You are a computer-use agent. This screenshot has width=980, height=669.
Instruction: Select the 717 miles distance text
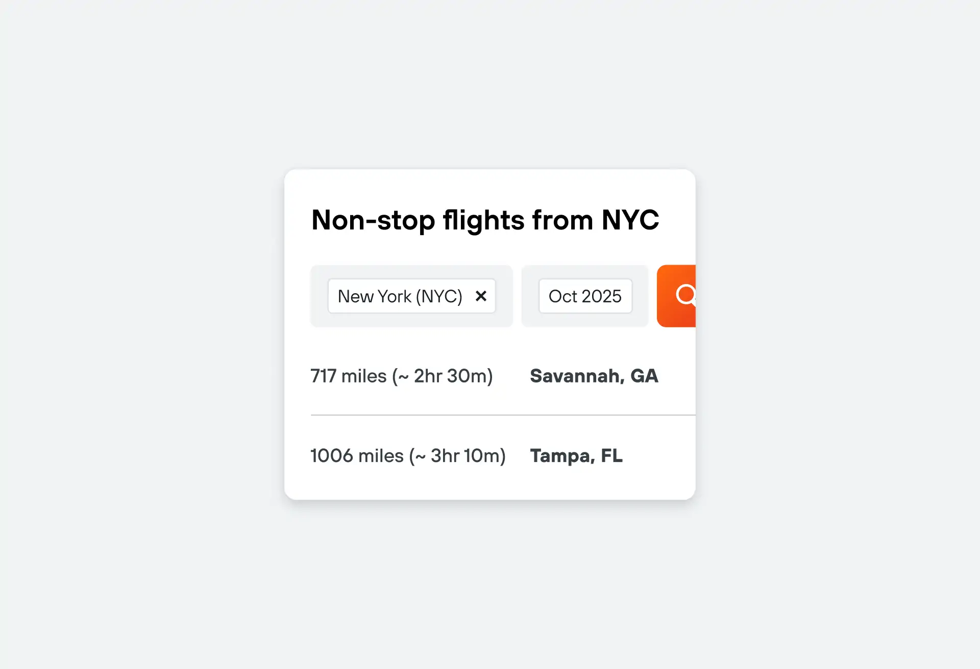tap(349, 376)
